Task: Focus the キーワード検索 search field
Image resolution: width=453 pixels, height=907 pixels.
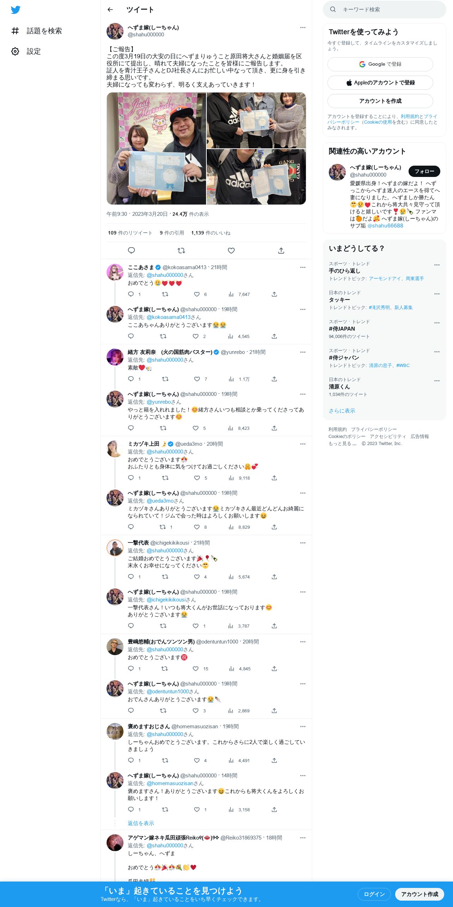Action: tap(385, 10)
